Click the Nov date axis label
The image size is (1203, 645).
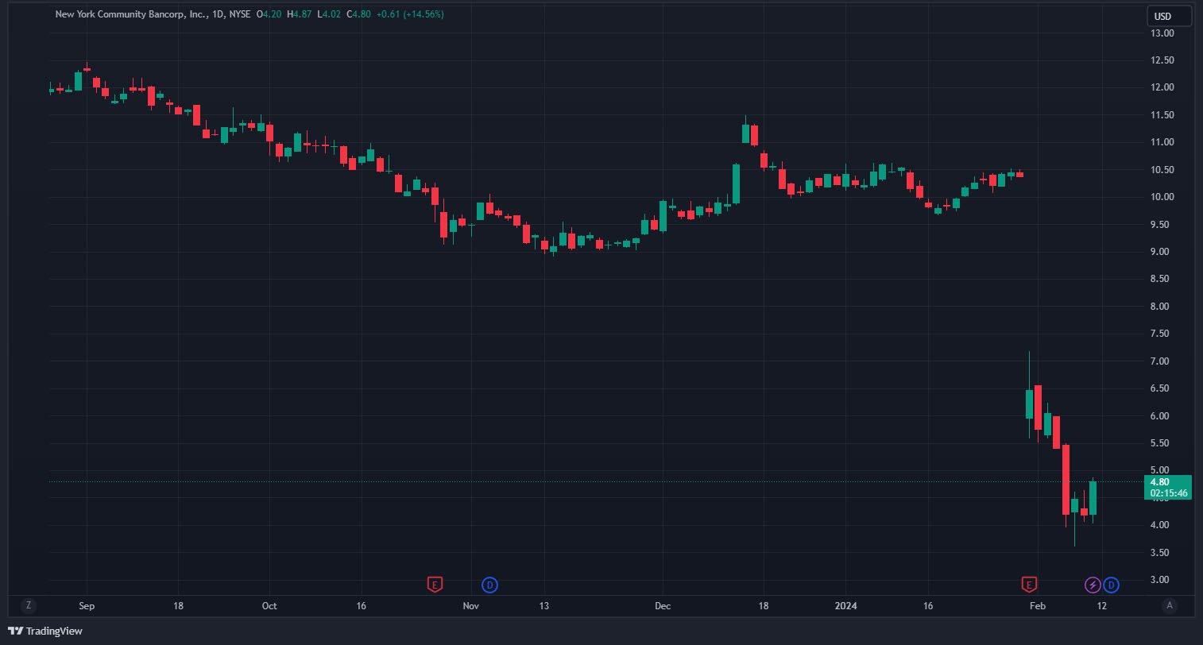click(471, 605)
